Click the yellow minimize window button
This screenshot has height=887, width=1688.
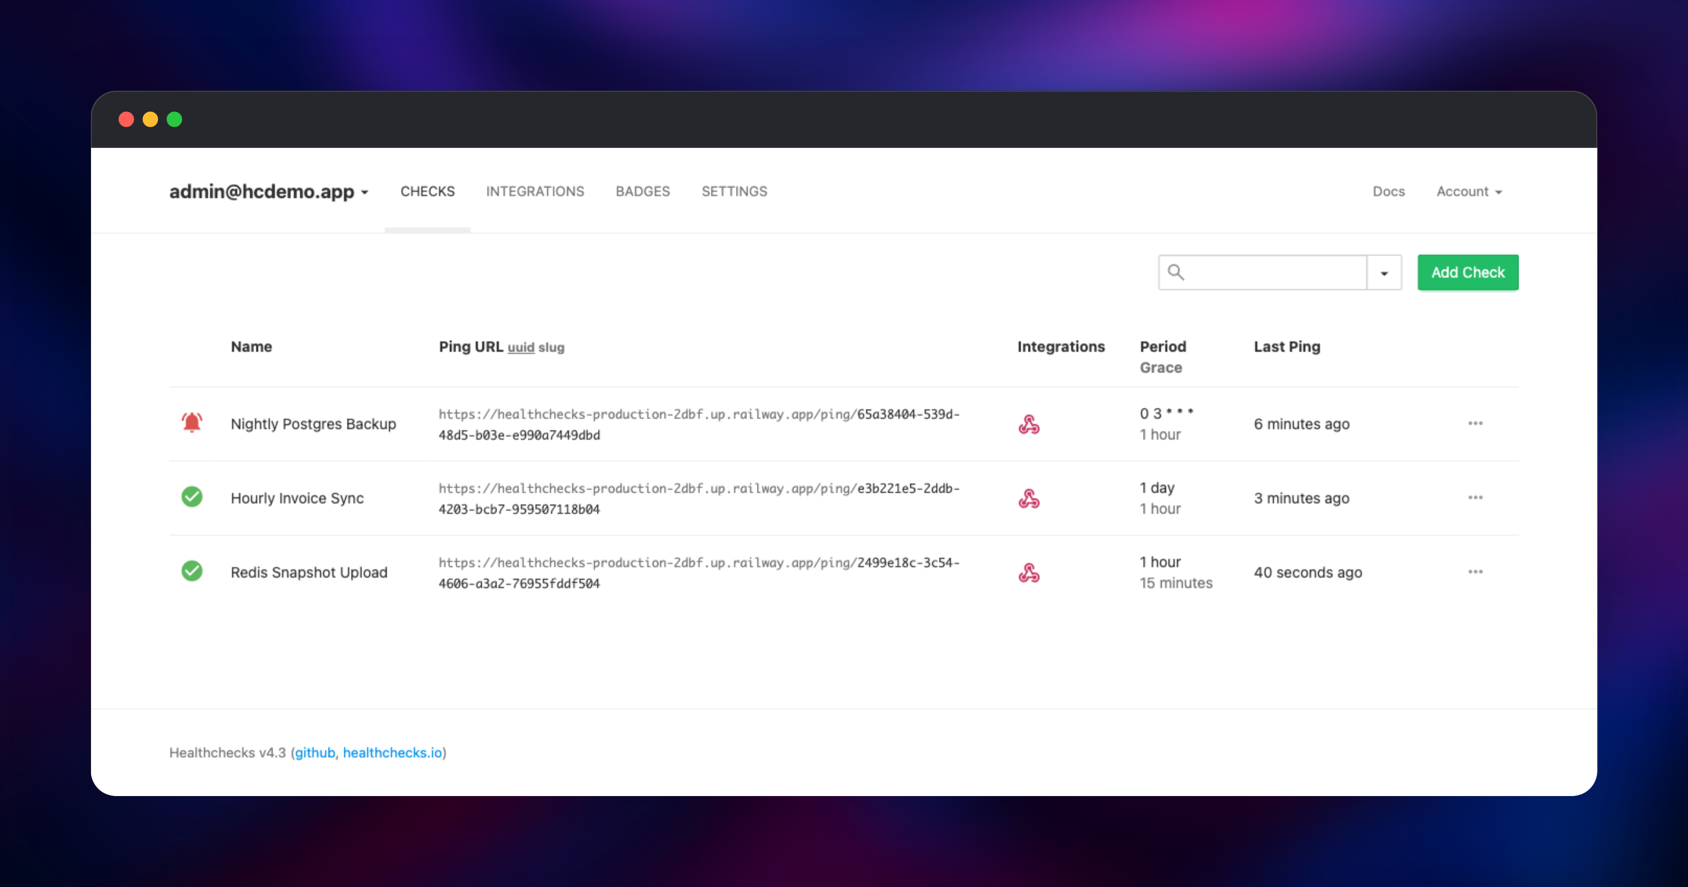151,119
